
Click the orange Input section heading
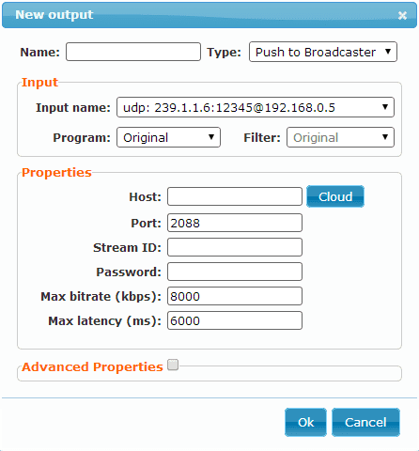pyautogui.click(x=39, y=83)
